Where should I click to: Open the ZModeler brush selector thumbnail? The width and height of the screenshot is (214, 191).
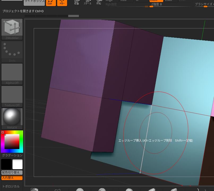click(x=12, y=29)
